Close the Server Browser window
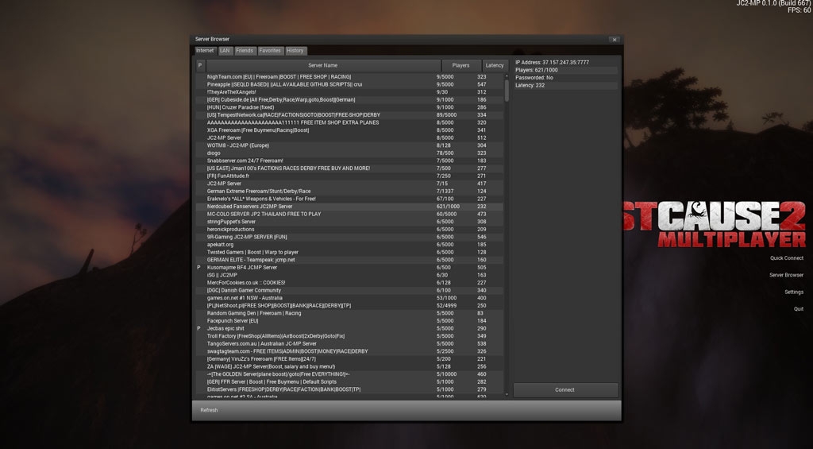Viewport: 813px width, 449px height. [614, 40]
